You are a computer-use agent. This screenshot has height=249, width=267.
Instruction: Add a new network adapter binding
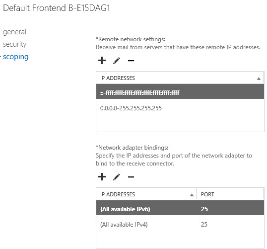click(102, 177)
